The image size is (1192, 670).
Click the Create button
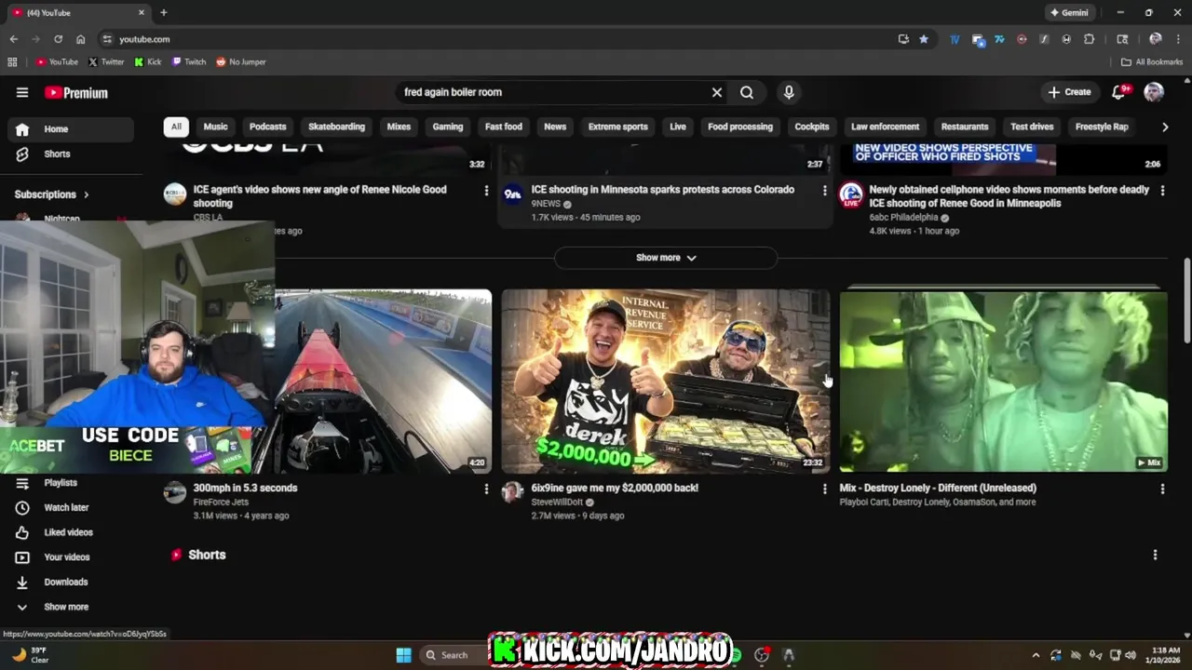1069,92
